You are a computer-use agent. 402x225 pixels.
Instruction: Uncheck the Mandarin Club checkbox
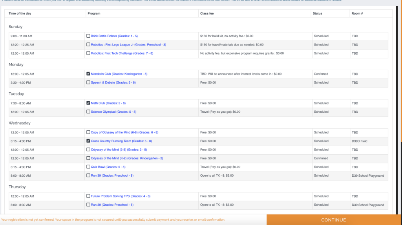88,74
